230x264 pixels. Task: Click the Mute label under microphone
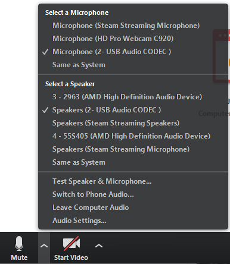point(19,257)
